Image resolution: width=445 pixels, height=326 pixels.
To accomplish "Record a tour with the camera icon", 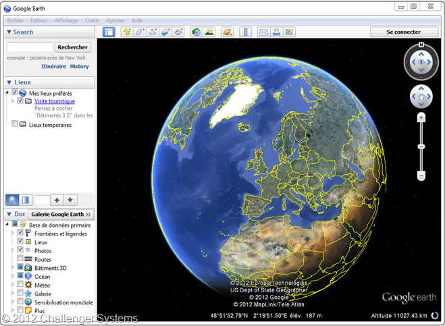I will [178, 32].
